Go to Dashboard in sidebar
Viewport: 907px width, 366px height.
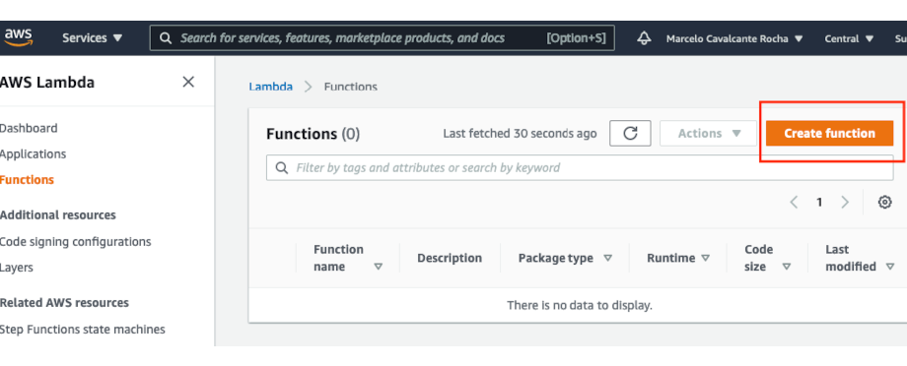pos(29,128)
